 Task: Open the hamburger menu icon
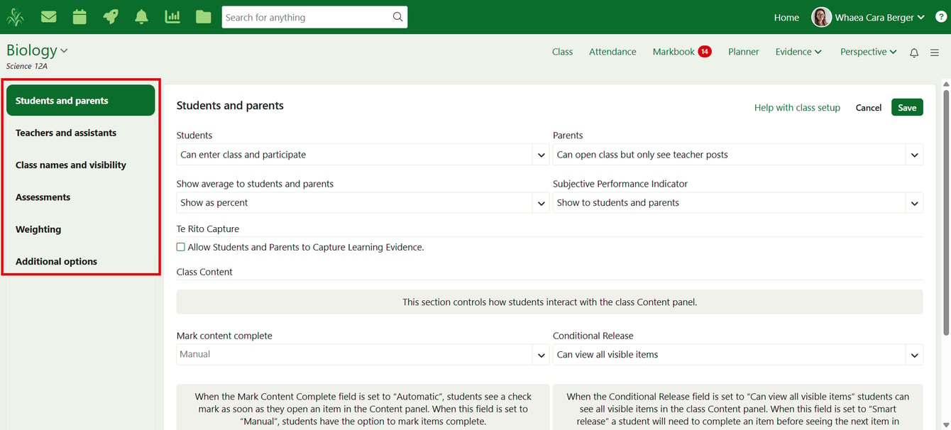[935, 53]
